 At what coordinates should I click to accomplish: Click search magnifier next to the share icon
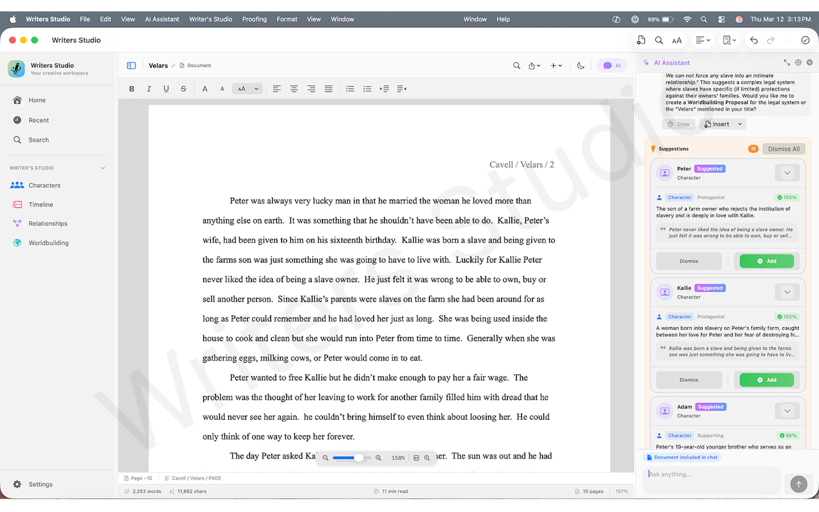pyautogui.click(x=516, y=66)
